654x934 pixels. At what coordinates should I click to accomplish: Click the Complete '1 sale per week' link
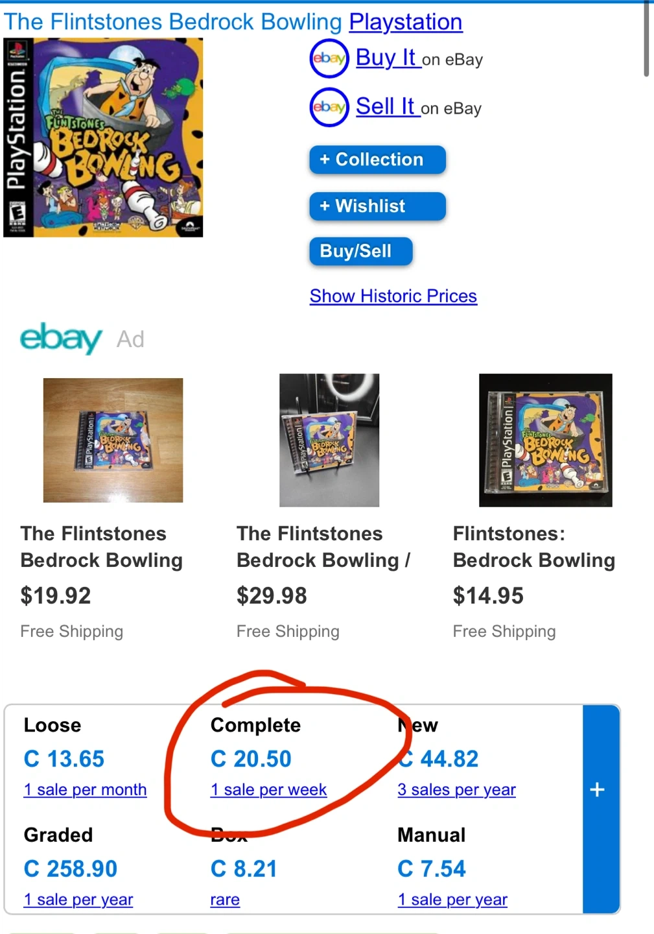[268, 790]
